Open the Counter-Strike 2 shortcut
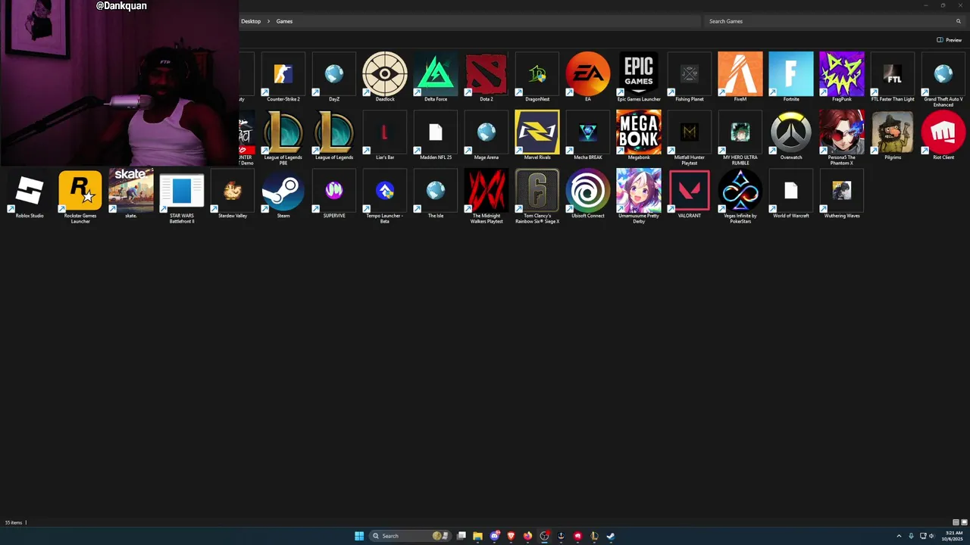Image resolution: width=970 pixels, height=545 pixels. pyautogui.click(x=283, y=76)
